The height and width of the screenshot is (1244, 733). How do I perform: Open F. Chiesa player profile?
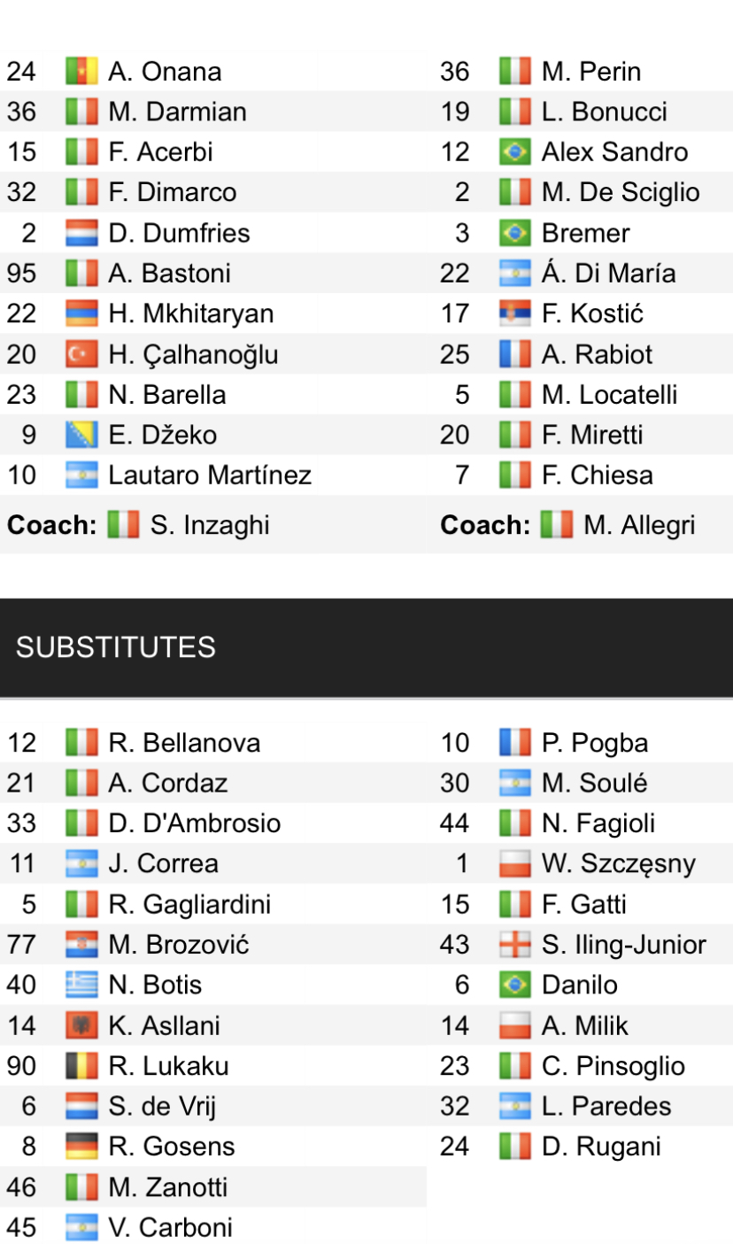coord(598,475)
